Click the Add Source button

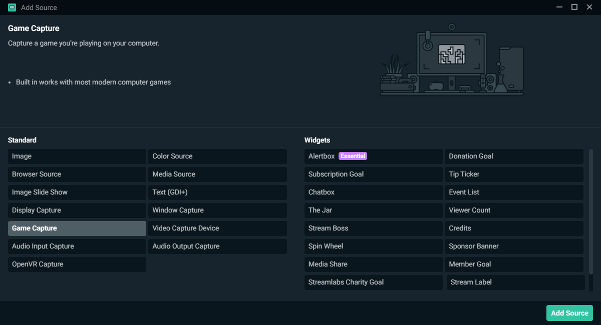(x=569, y=313)
